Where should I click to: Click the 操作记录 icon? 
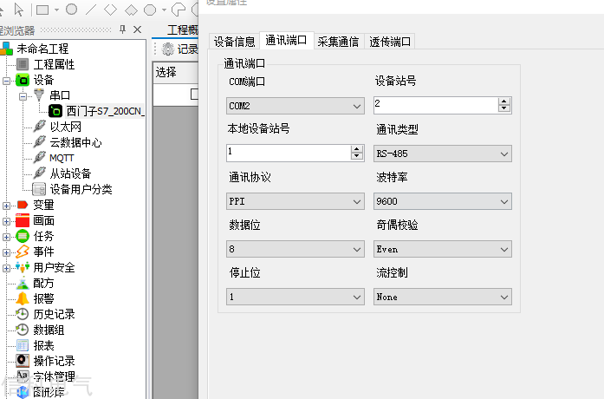tap(23, 361)
